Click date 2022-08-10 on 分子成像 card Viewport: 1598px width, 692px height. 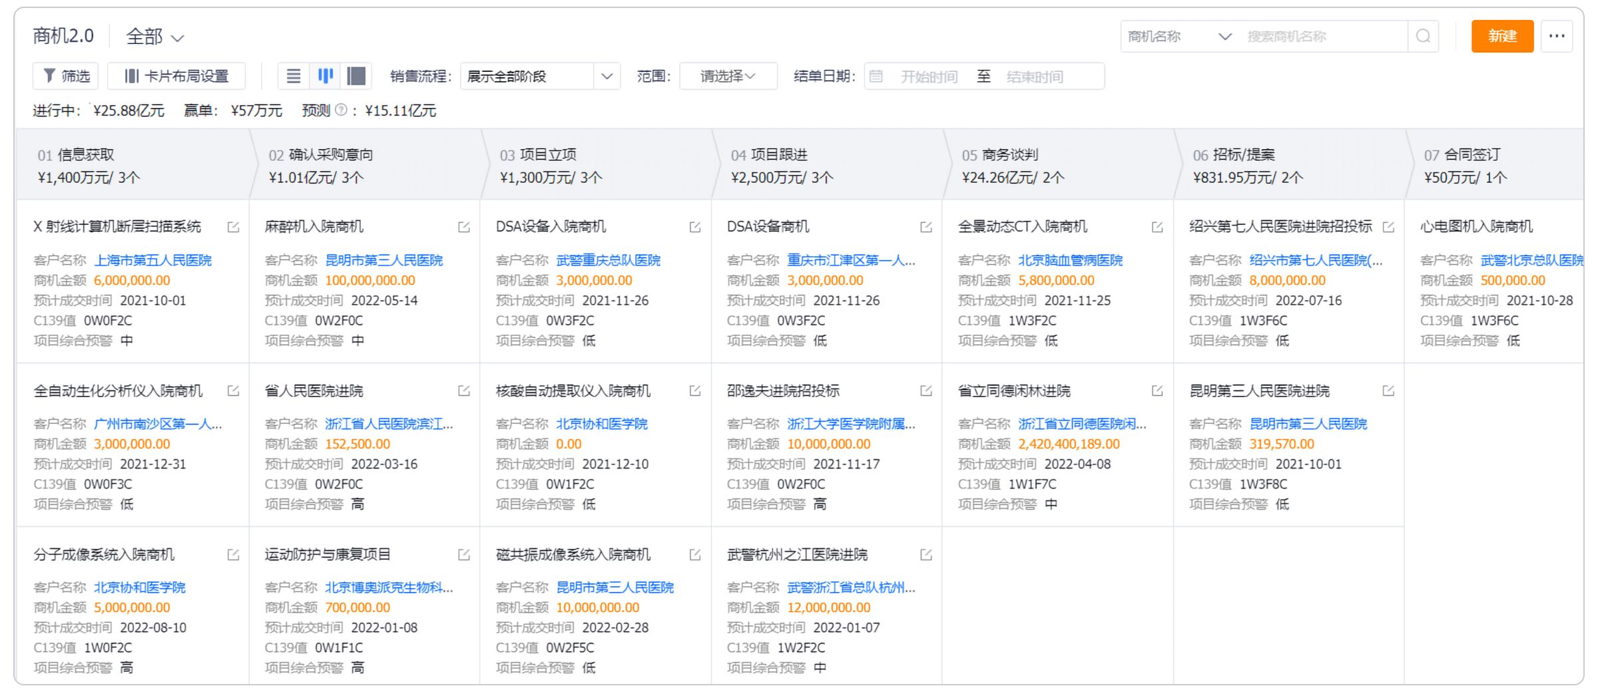tap(153, 627)
